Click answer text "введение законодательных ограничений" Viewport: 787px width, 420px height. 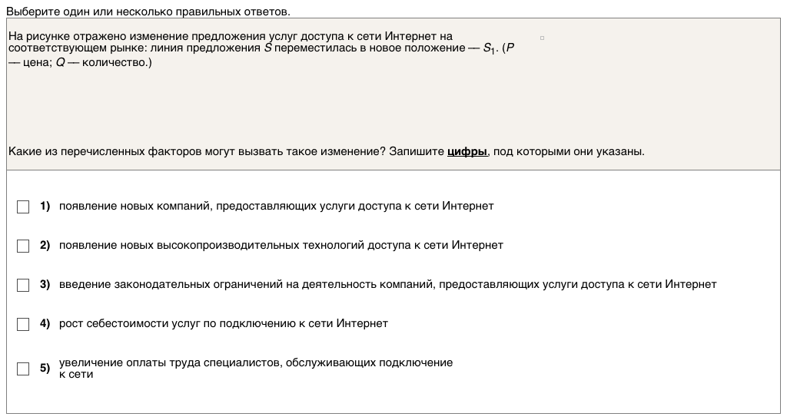[x=387, y=284]
